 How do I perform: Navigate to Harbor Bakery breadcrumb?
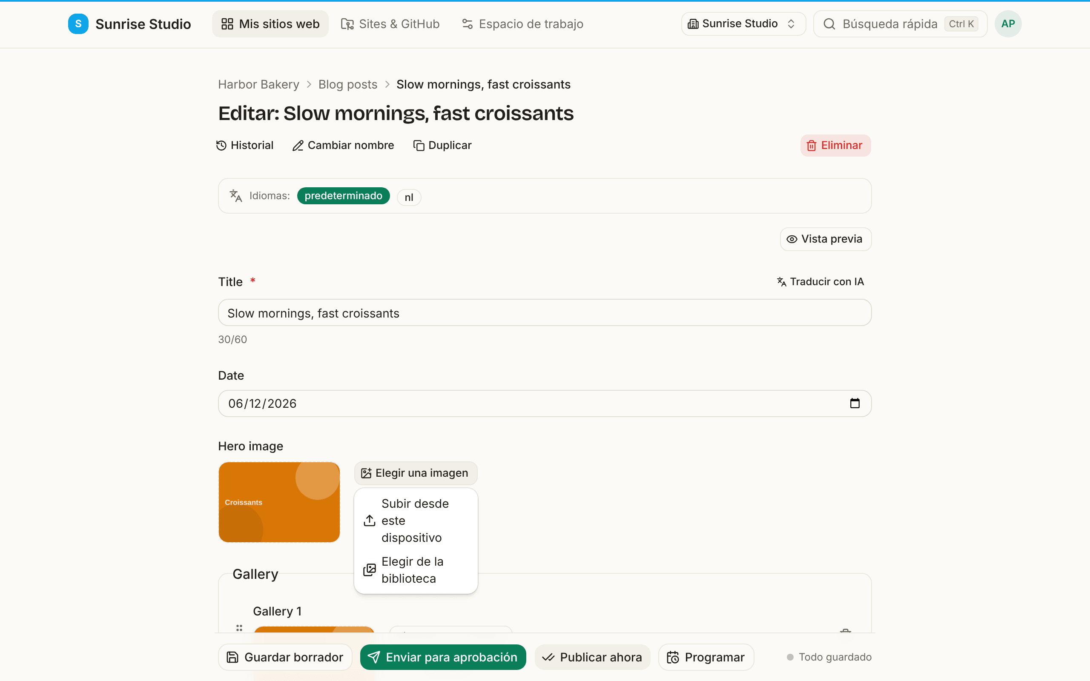(258, 84)
